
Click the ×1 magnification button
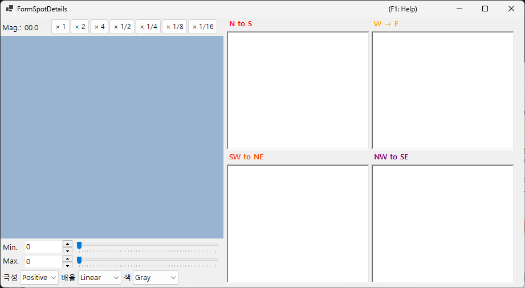[60, 27]
